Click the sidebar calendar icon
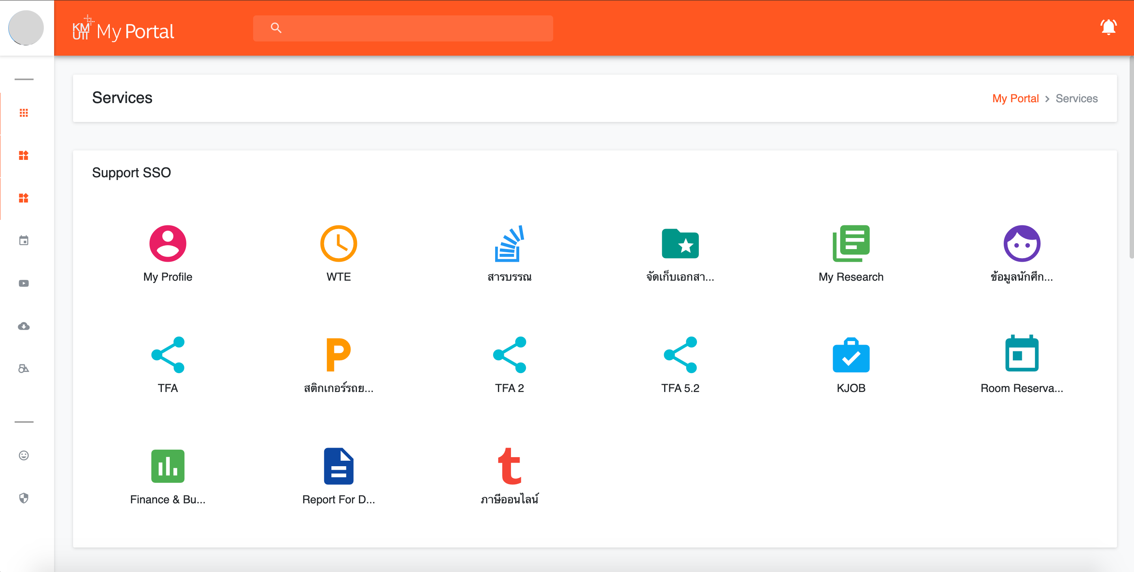This screenshot has width=1134, height=572. (24, 241)
